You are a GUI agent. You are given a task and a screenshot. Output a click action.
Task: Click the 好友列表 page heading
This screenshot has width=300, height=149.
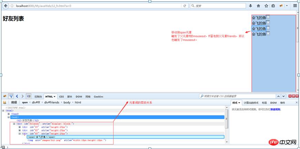click(13, 19)
